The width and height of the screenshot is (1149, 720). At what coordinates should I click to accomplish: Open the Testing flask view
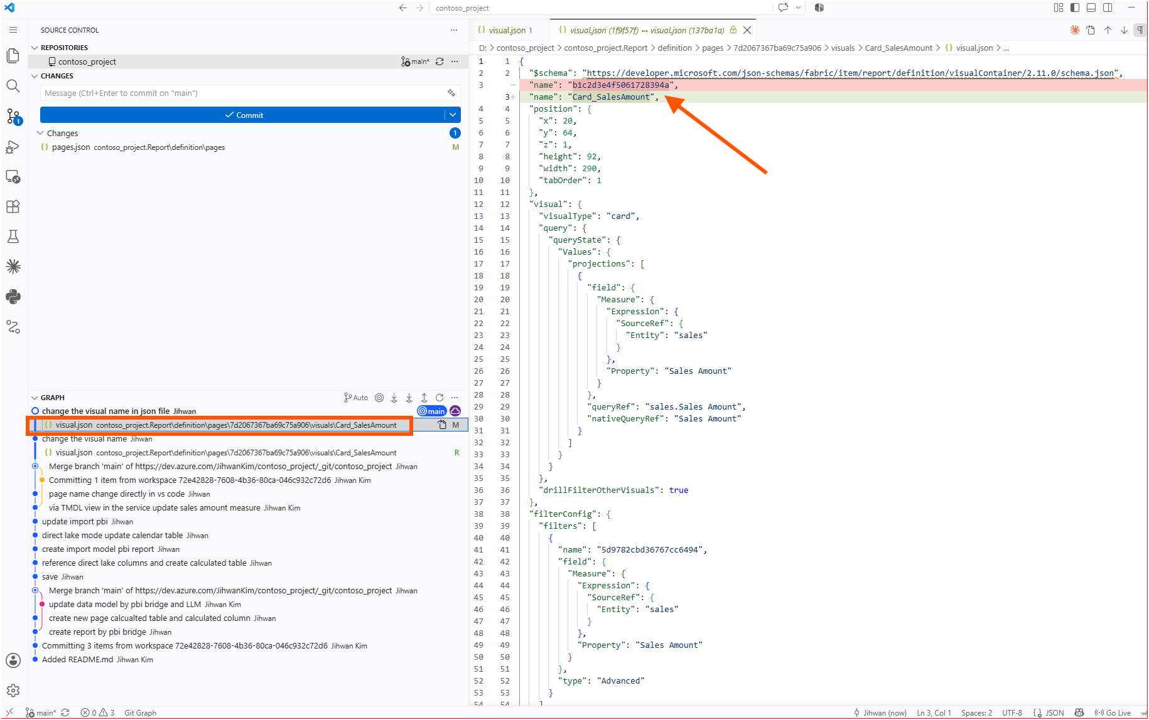tap(13, 236)
